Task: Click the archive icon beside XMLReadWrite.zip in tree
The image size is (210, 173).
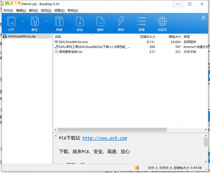Action: coord(5,36)
